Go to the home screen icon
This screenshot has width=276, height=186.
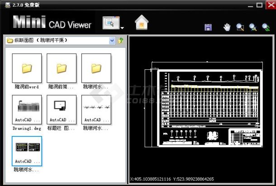pyautogui.click(x=142, y=23)
